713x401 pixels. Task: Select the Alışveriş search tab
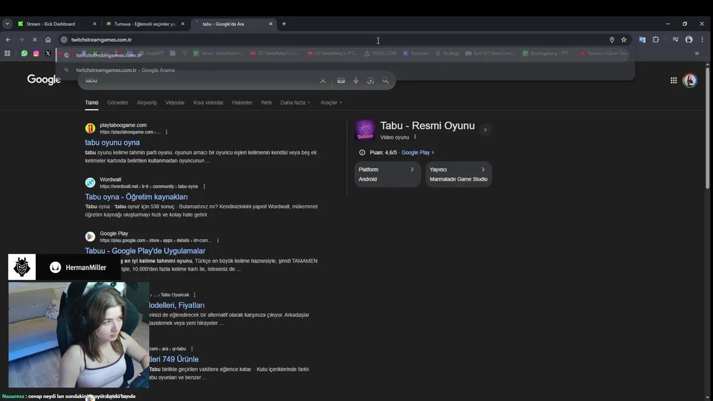[147, 102]
